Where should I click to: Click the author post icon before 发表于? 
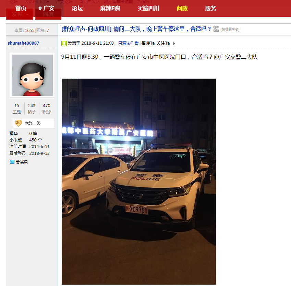click(x=64, y=44)
